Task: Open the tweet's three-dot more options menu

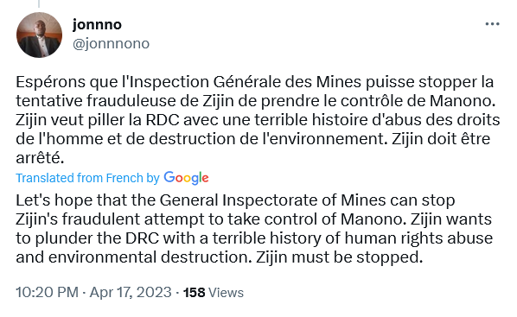Action: pyautogui.click(x=492, y=24)
